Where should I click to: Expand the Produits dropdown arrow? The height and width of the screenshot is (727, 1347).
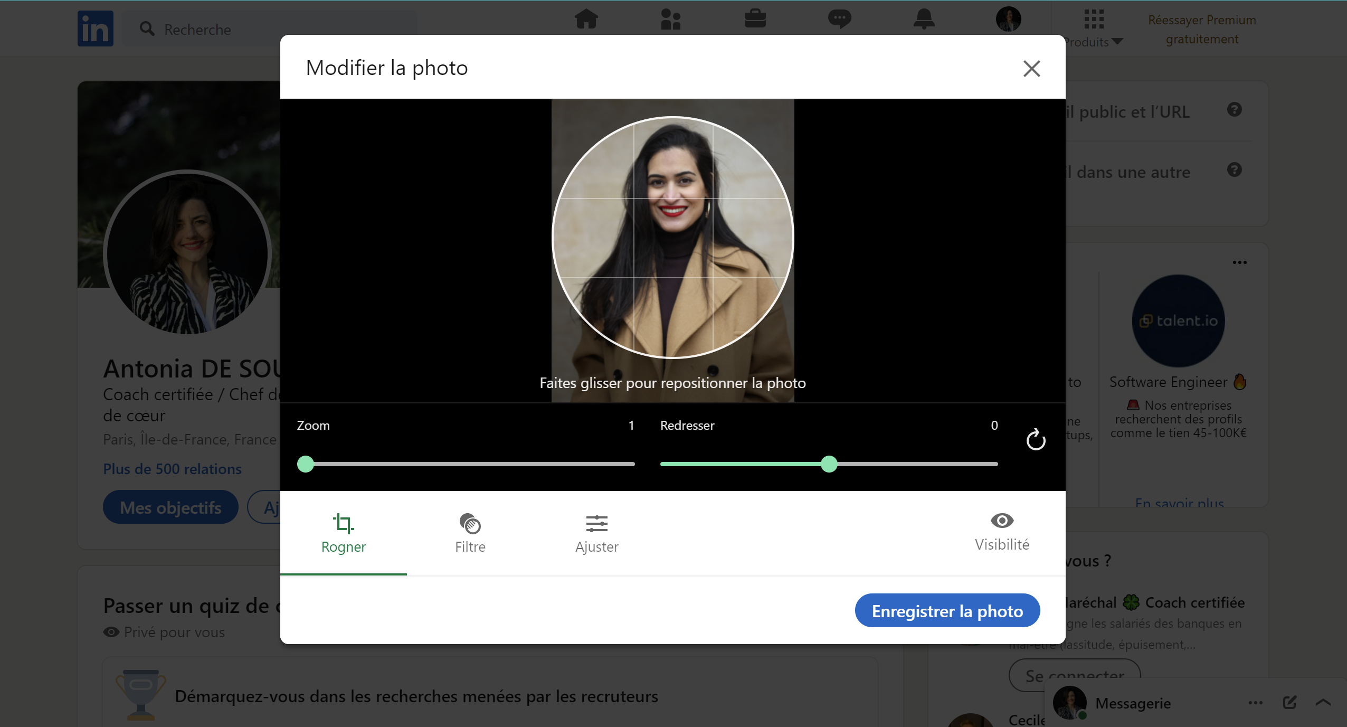point(1117,42)
